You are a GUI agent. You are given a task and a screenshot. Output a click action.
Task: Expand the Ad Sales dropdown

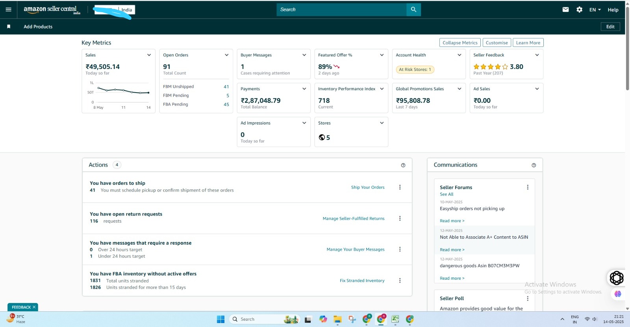pos(537,89)
